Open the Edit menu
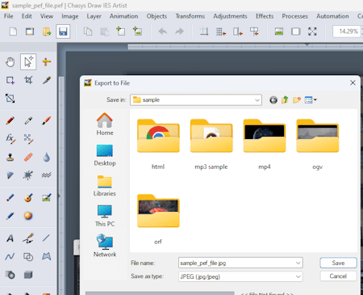 pyautogui.click(x=27, y=16)
